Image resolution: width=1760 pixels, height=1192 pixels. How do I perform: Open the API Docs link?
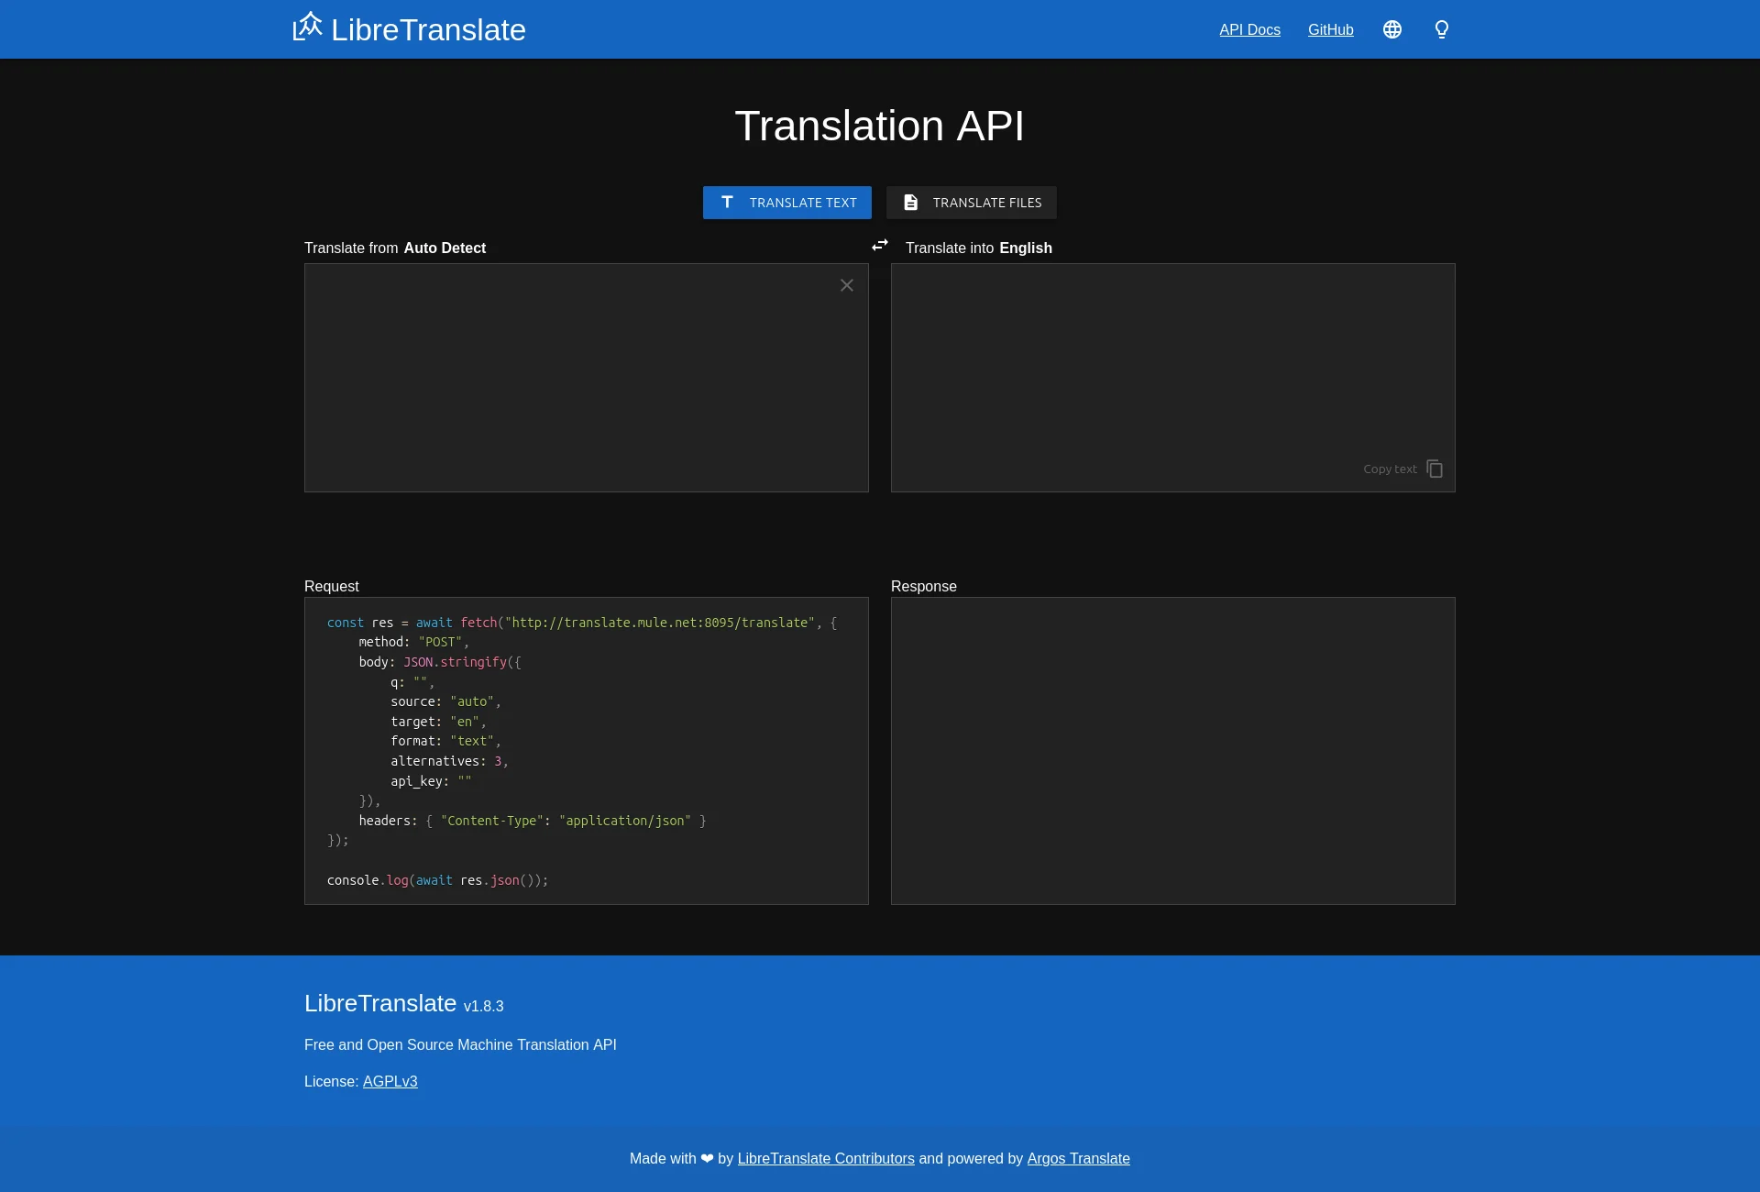1249,29
